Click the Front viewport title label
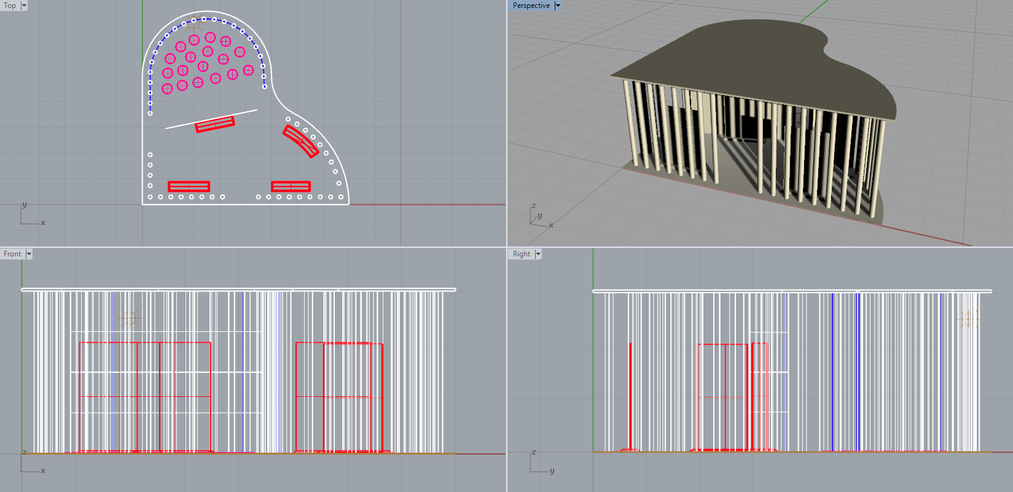This screenshot has width=1013, height=492. (12, 254)
